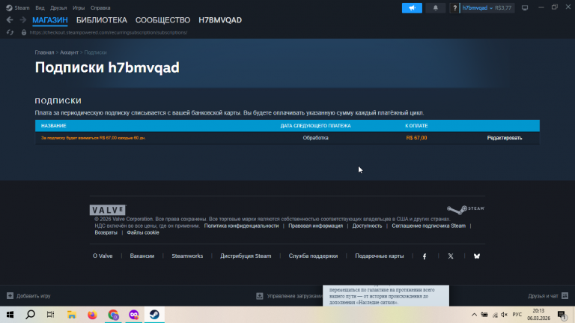Open the H7BMVQAD profile tab
The height and width of the screenshot is (323, 575).
(x=220, y=20)
